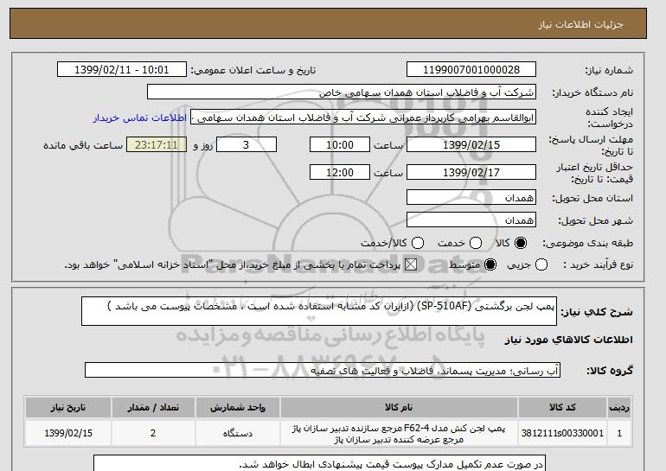
Task: Click the ردیف column header
Action: pos(619,407)
